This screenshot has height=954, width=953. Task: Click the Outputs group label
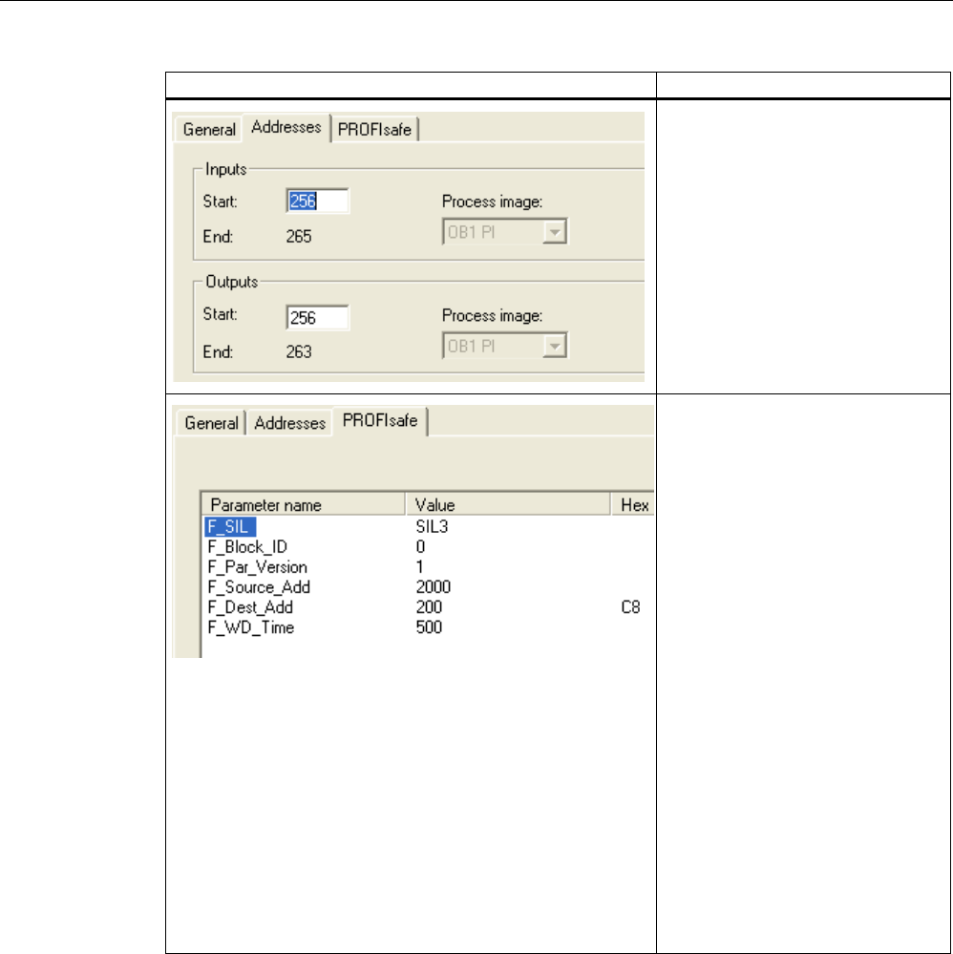[232, 282]
